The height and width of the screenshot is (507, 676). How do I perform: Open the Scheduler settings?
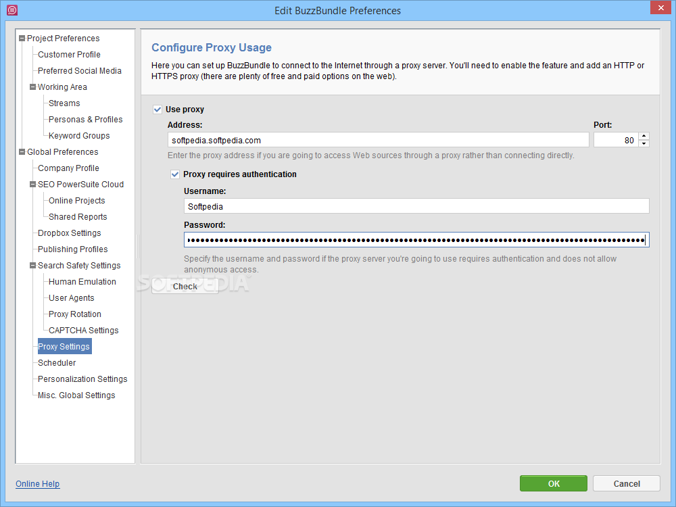[x=57, y=363]
